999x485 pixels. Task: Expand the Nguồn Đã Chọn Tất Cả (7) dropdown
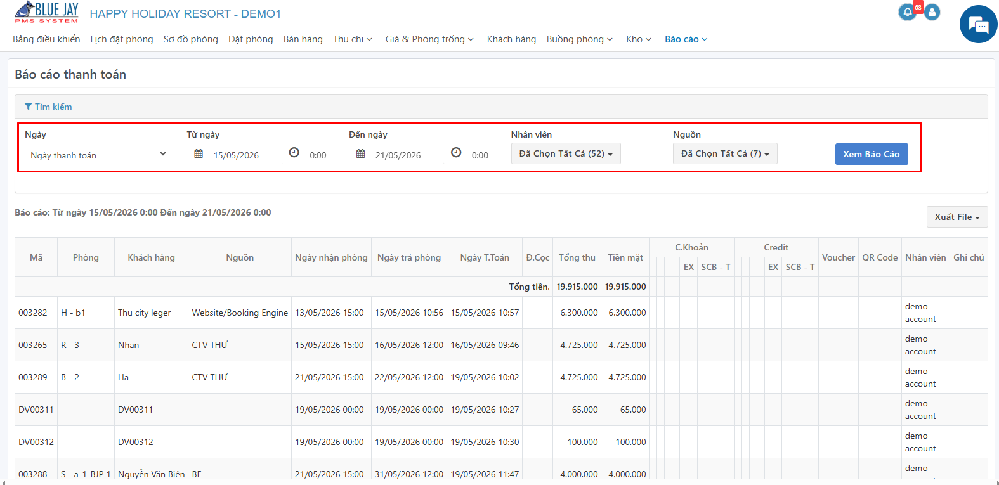[725, 153]
